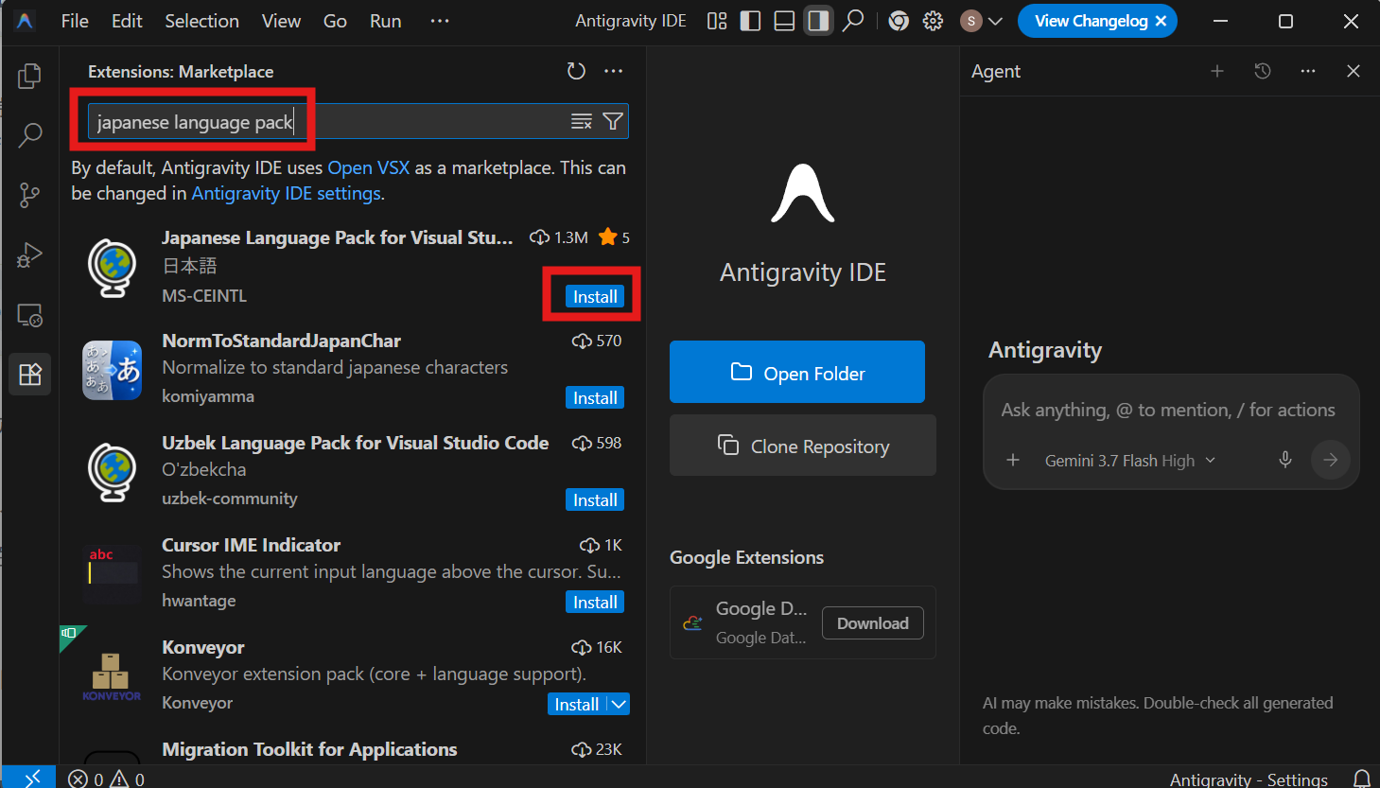Select Cursor IME Indicator extension title

(251, 545)
